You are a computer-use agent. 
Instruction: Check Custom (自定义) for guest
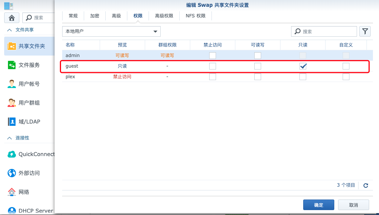[x=346, y=66]
